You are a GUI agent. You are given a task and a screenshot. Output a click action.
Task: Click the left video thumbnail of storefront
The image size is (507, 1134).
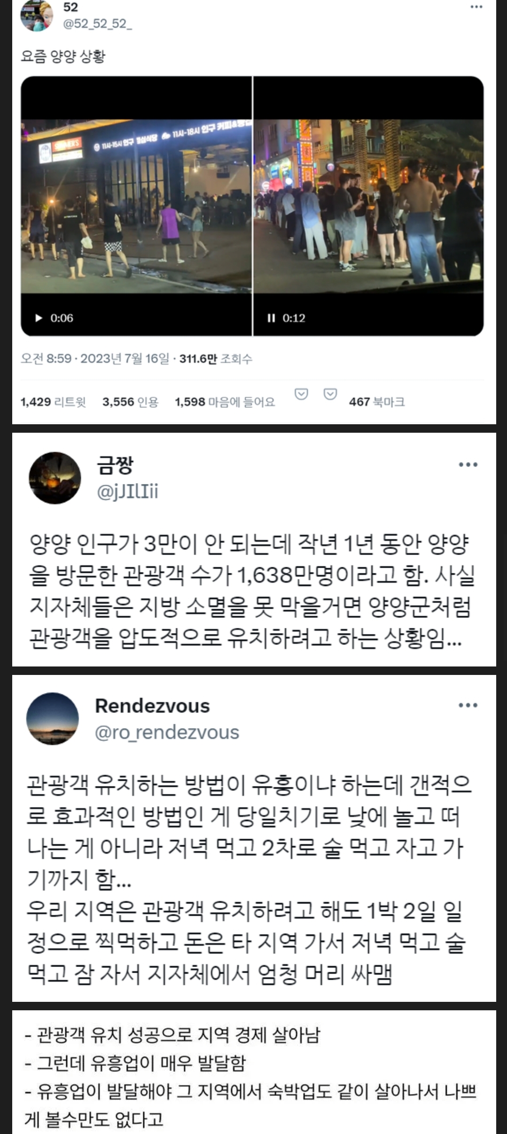(136, 206)
